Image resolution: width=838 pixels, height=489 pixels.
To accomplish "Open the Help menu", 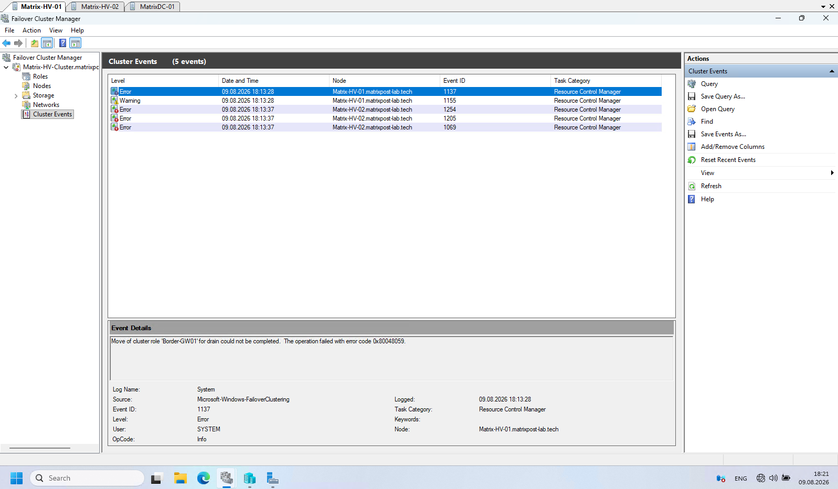I will pos(77,30).
